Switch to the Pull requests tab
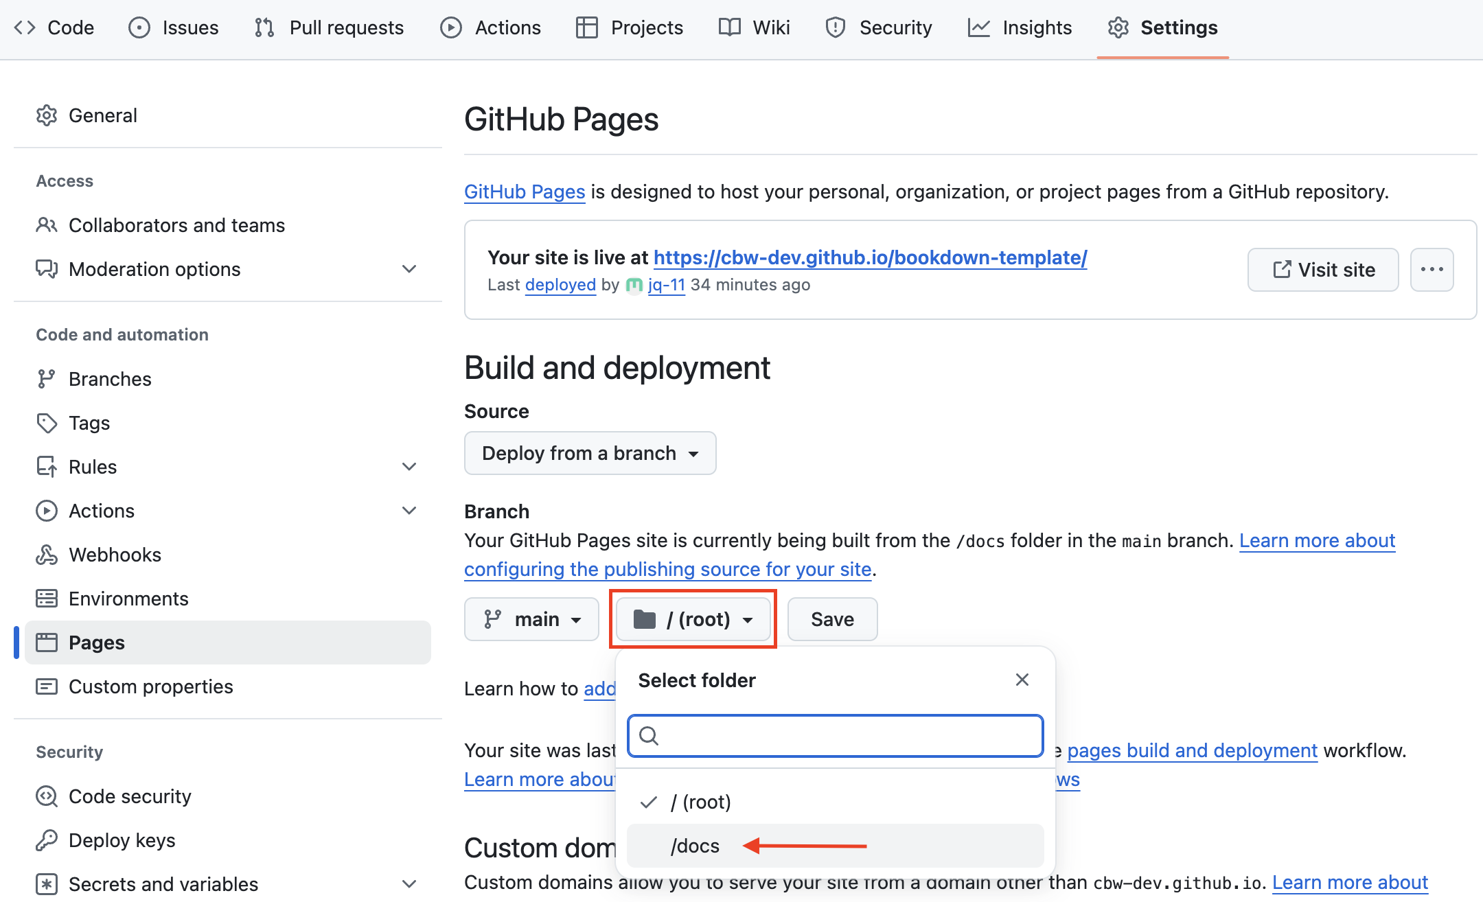The height and width of the screenshot is (902, 1483). [x=330, y=27]
